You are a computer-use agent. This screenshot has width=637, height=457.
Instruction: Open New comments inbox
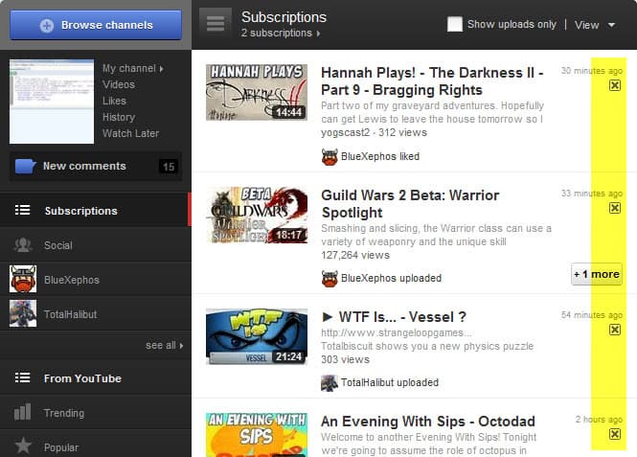pyautogui.click(x=96, y=166)
